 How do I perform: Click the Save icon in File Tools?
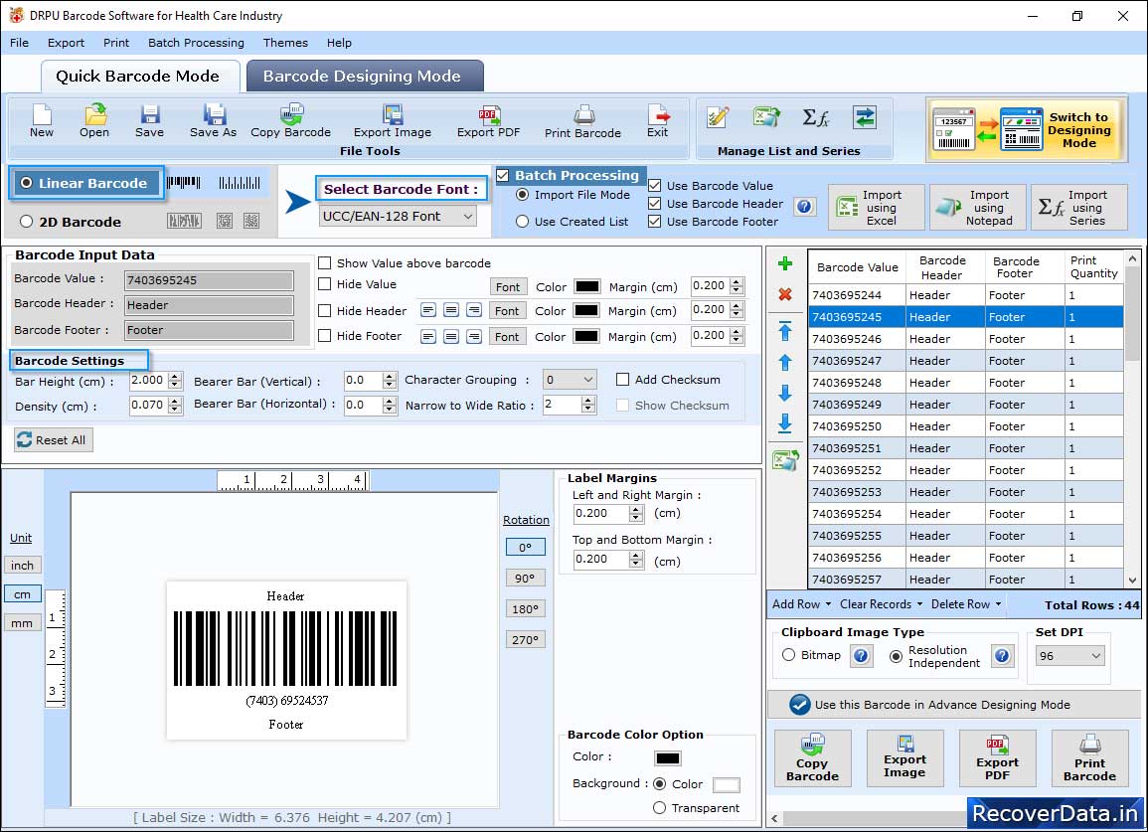click(149, 121)
